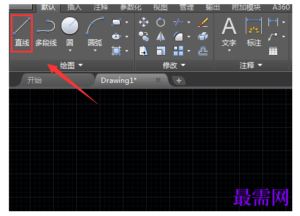Switch to the 默认 ribbon tab
This screenshot has height=216, width=300.
[x=48, y=8]
